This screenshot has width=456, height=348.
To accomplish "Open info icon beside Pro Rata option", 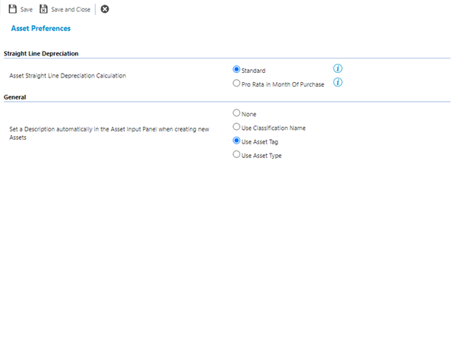I will pyautogui.click(x=338, y=83).
